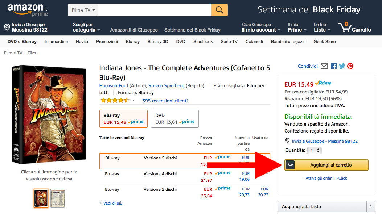The image size is (382, 214).
Task: Click the delivery location pin icon in the header
Action: click(x=7, y=27)
